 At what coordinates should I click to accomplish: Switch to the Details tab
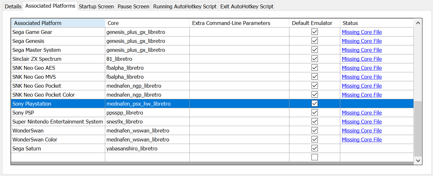point(13,6)
